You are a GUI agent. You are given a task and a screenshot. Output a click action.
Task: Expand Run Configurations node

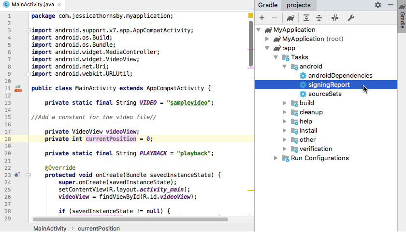(276, 158)
